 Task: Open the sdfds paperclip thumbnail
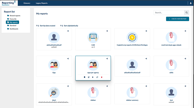(x=171, y=65)
